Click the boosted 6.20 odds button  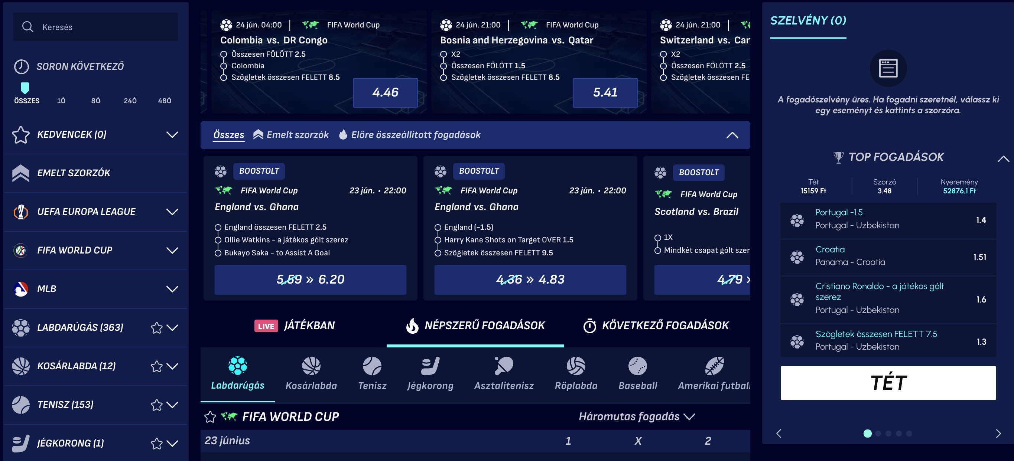click(310, 279)
